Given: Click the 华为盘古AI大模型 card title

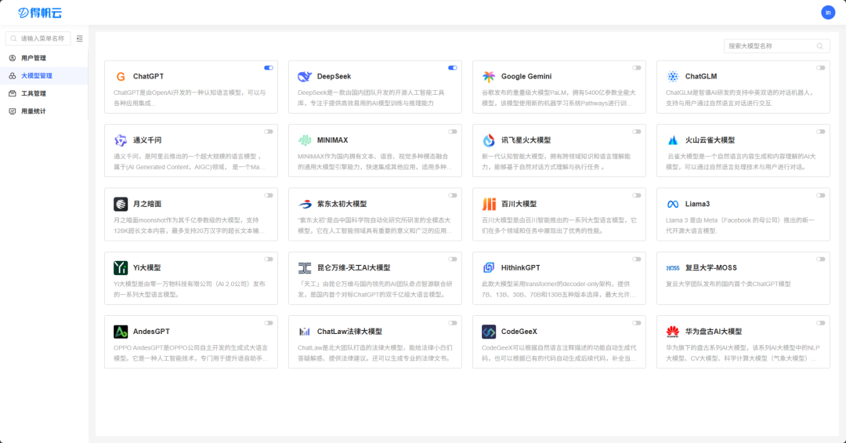Looking at the screenshot, I should pyautogui.click(x=714, y=332).
